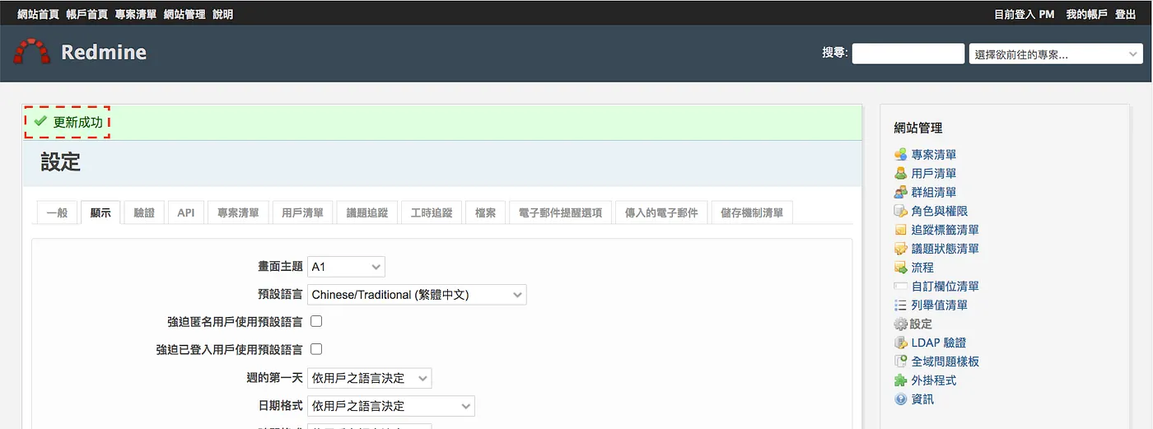Viewport: 1153px width, 429px height.
Task: Click the 全域問題樣板 sidebar icon
Action: coord(901,361)
